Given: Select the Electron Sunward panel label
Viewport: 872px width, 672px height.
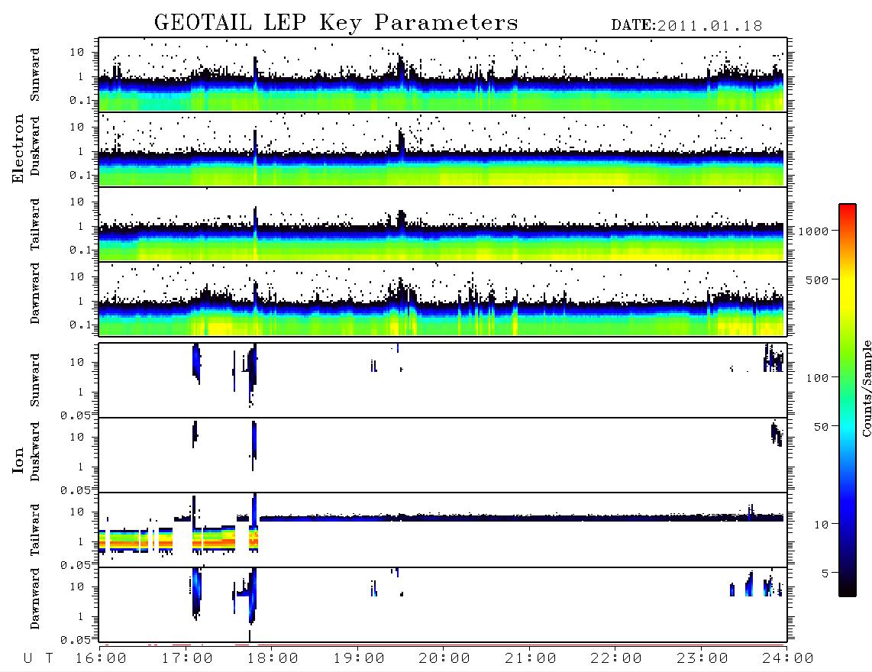Looking at the screenshot, I should point(35,75).
